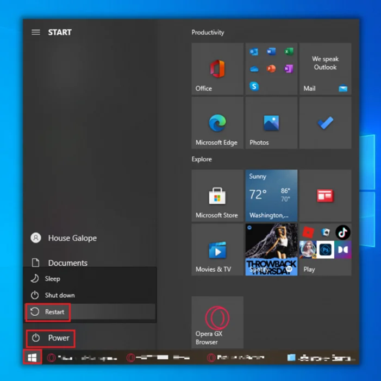Click the Explore group header
Image resolution: width=381 pixels, height=381 pixels.
tap(202, 159)
